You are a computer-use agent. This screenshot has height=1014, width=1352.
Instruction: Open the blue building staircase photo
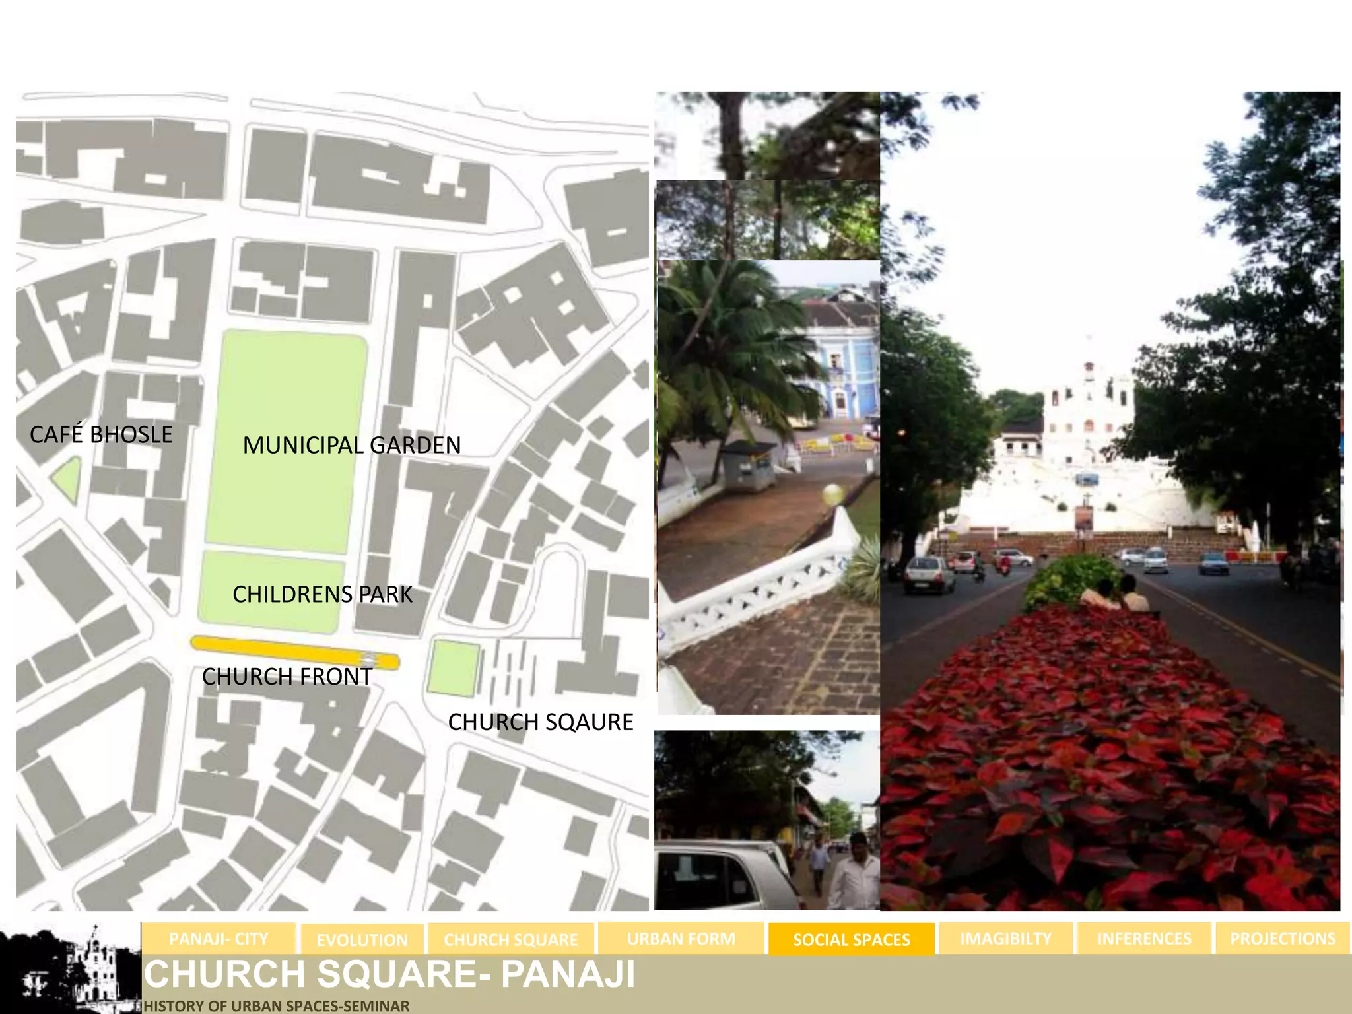coord(768,487)
